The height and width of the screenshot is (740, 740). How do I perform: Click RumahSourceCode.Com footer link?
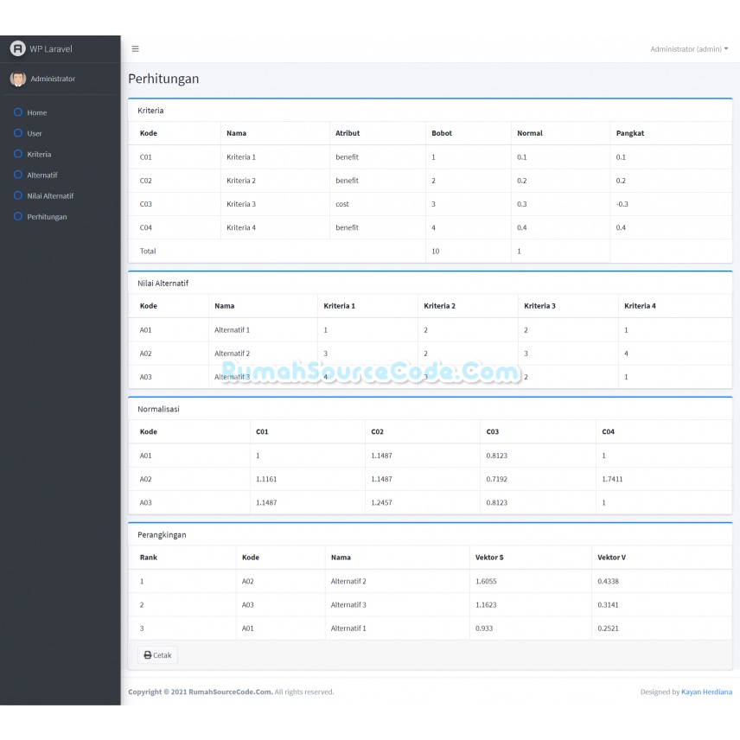click(230, 692)
